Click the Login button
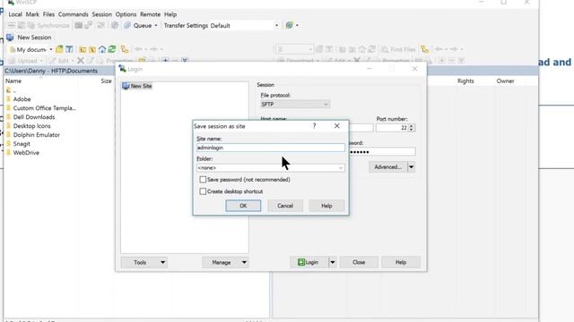 tap(309, 262)
